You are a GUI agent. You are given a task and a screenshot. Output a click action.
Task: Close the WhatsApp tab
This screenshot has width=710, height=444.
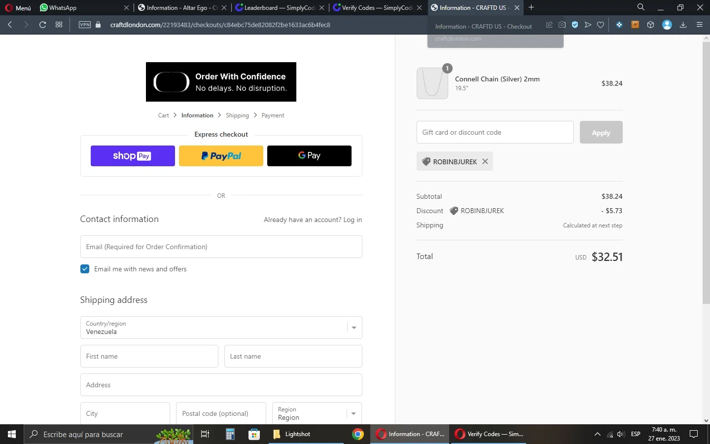coord(126,8)
